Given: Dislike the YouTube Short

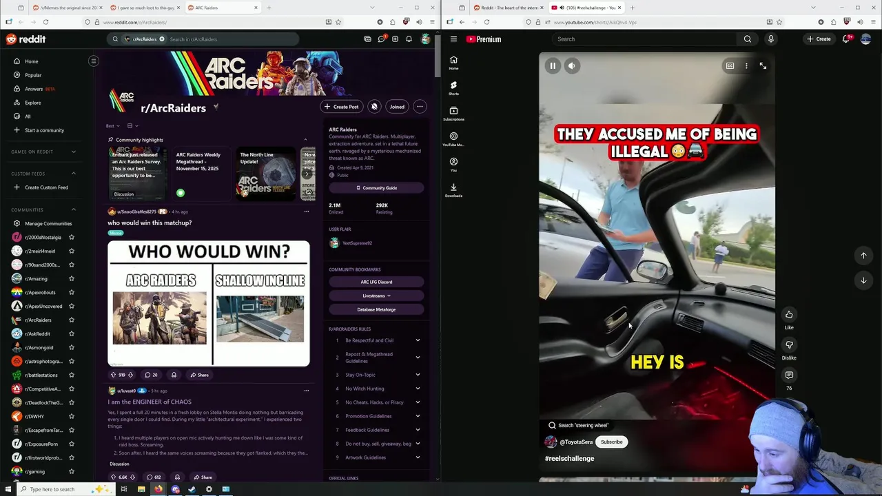Looking at the screenshot, I should coord(789,345).
